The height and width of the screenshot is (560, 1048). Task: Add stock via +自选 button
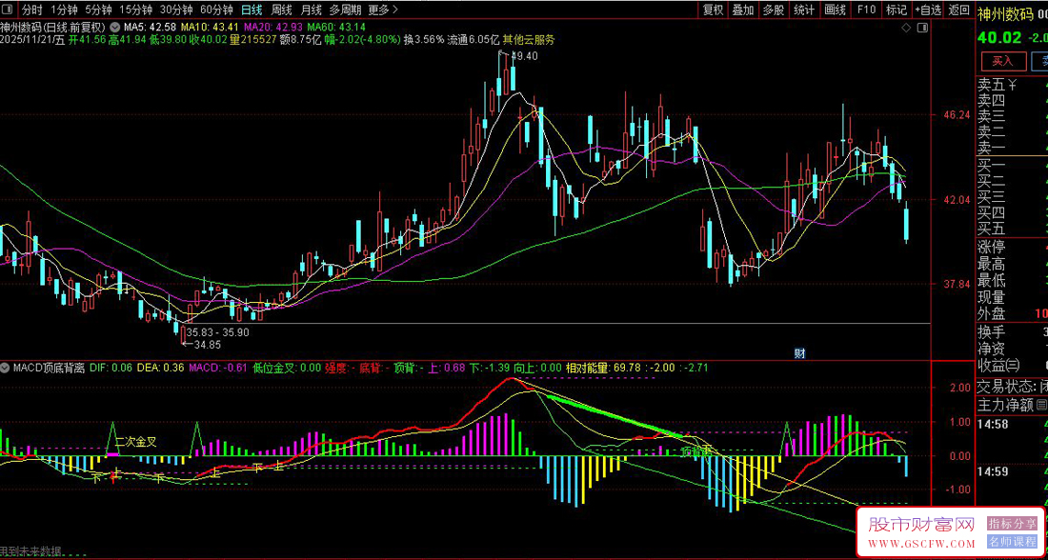(x=926, y=10)
